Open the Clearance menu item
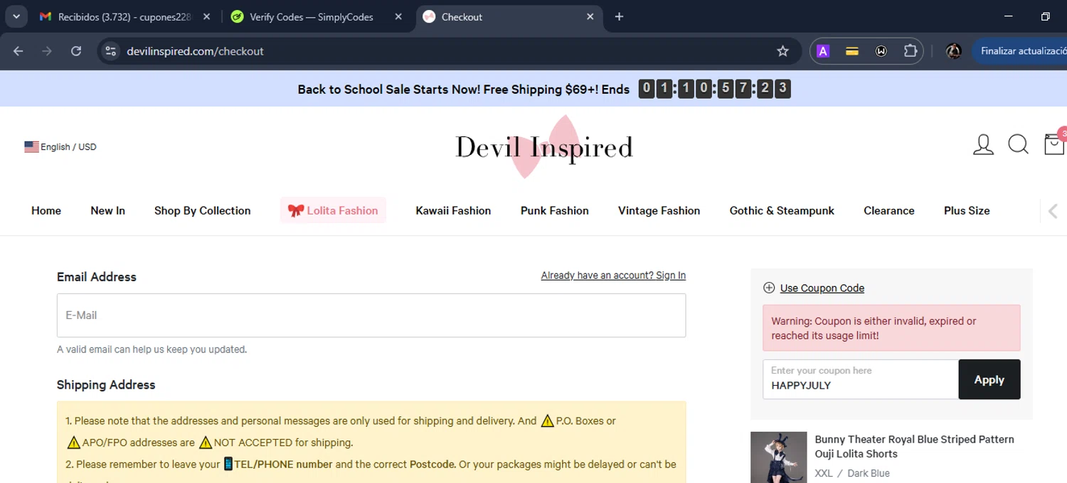1067x483 pixels. (x=889, y=210)
